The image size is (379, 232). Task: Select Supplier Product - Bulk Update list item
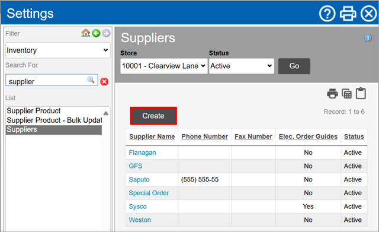[54, 120]
